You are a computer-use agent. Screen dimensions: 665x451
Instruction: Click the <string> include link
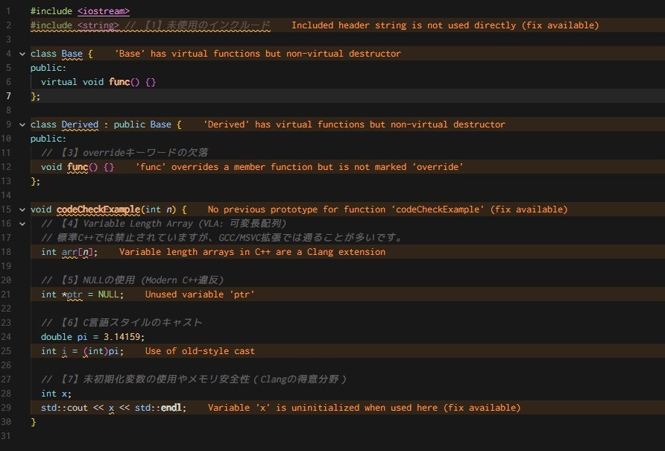pyautogui.click(x=98, y=25)
